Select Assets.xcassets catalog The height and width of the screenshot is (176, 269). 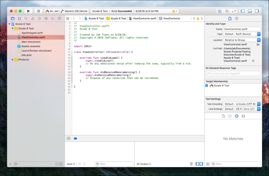coord(31,46)
